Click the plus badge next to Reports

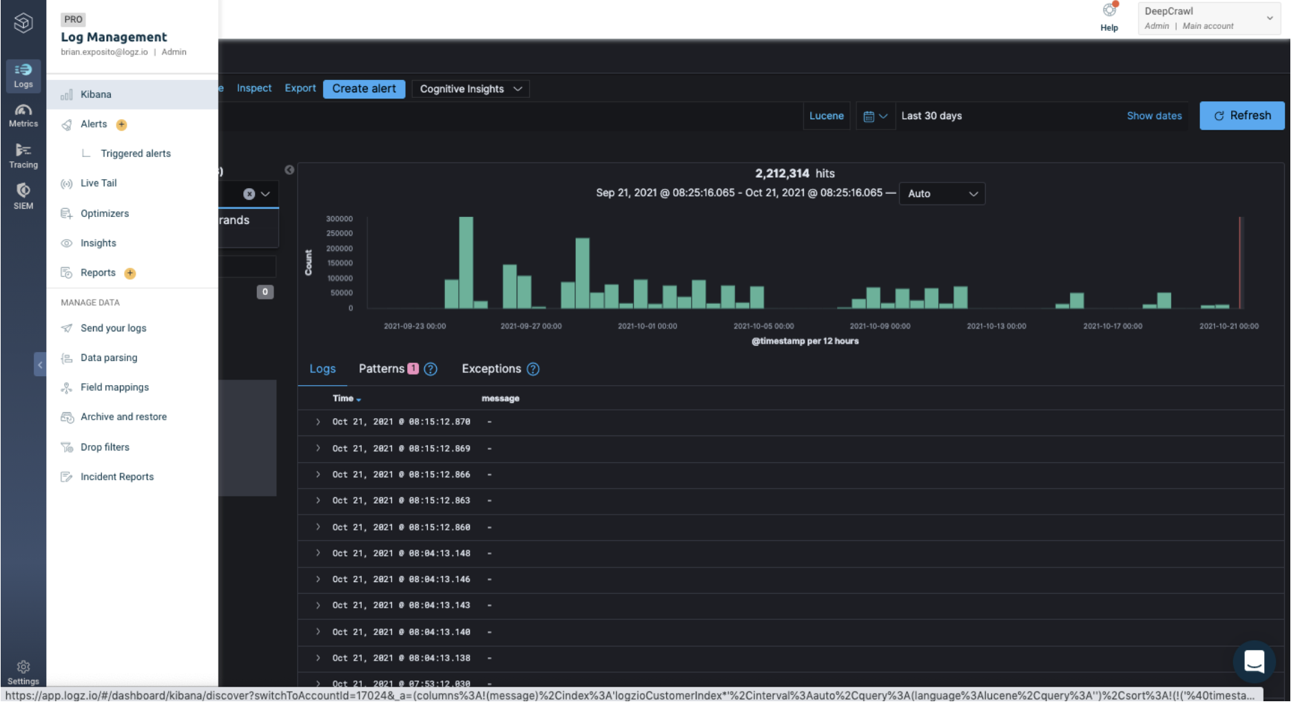click(130, 273)
